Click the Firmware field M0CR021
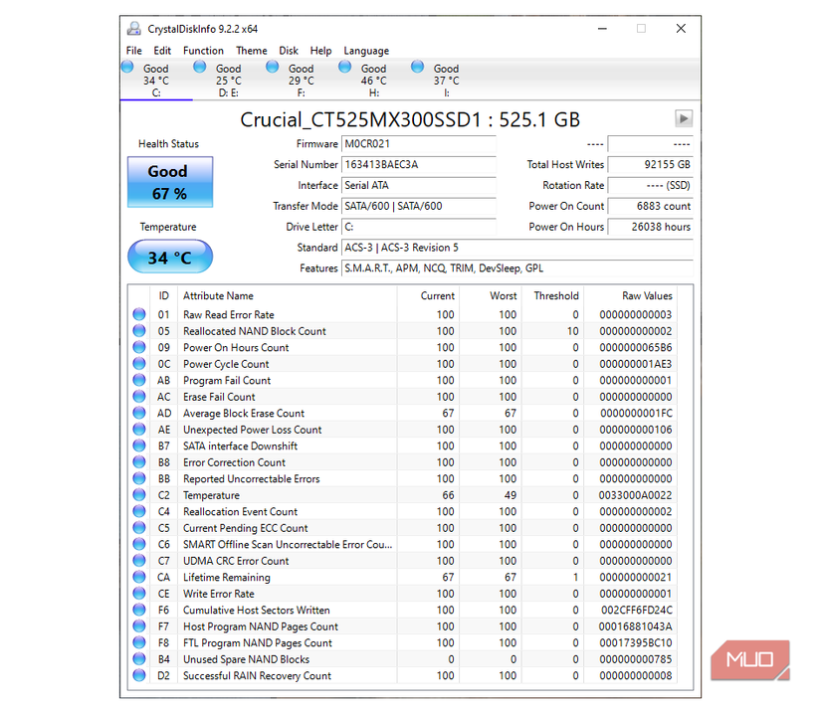The image size is (821, 712). (x=418, y=144)
